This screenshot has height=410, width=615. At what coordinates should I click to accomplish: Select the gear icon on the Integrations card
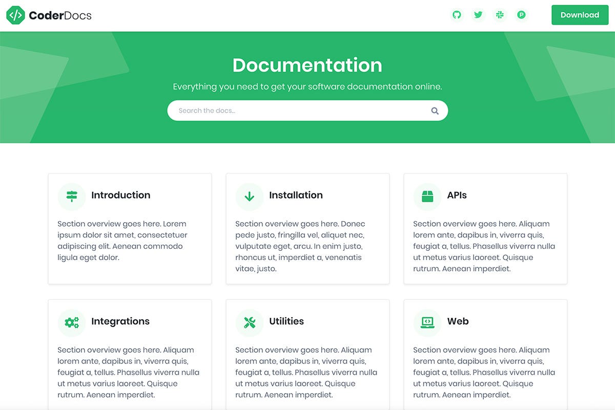(71, 322)
